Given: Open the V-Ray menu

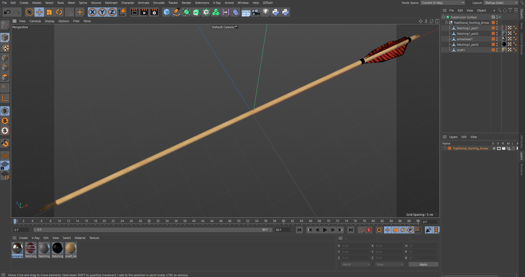Looking at the screenshot, I should pos(217,3).
